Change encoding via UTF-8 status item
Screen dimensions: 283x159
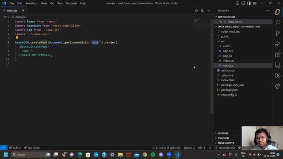(x=202, y=148)
